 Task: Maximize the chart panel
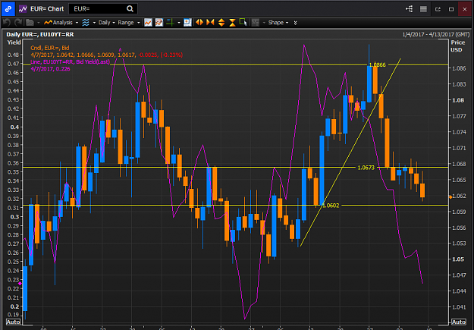point(451,9)
